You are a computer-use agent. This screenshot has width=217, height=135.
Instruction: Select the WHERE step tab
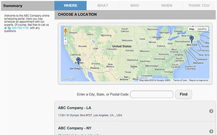(71, 5)
